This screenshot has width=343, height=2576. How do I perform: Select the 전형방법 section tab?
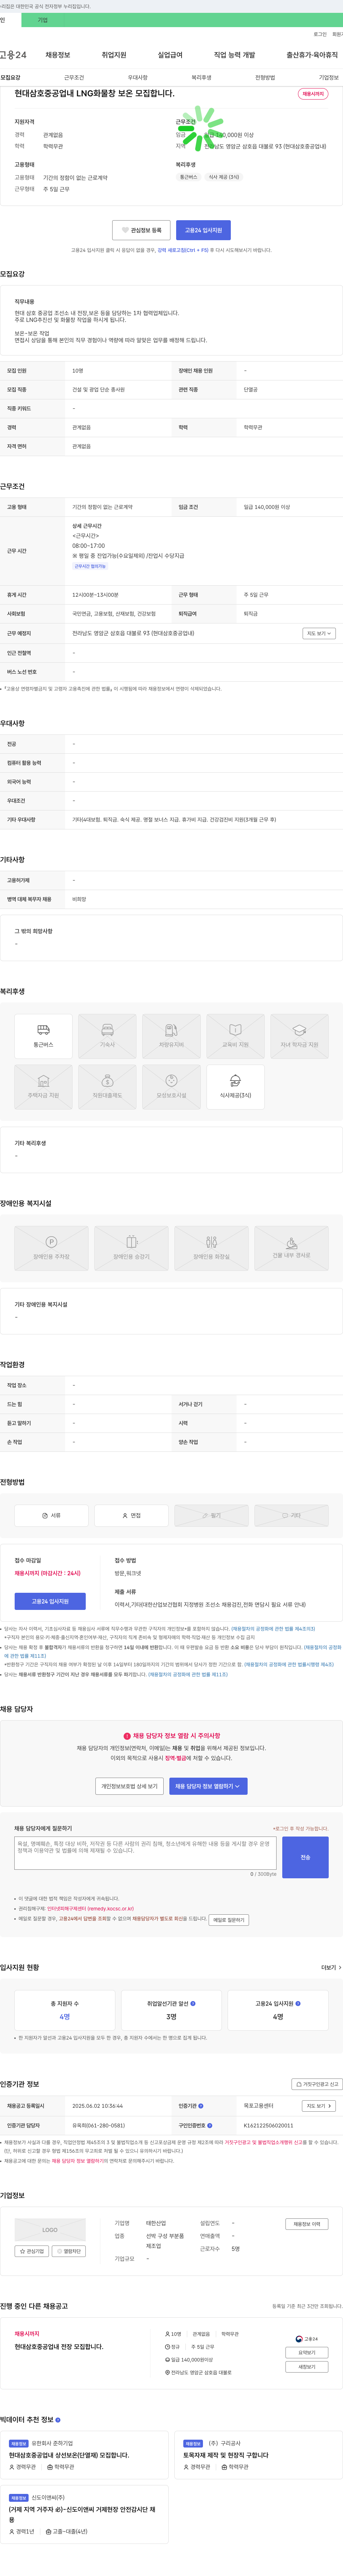tap(265, 77)
